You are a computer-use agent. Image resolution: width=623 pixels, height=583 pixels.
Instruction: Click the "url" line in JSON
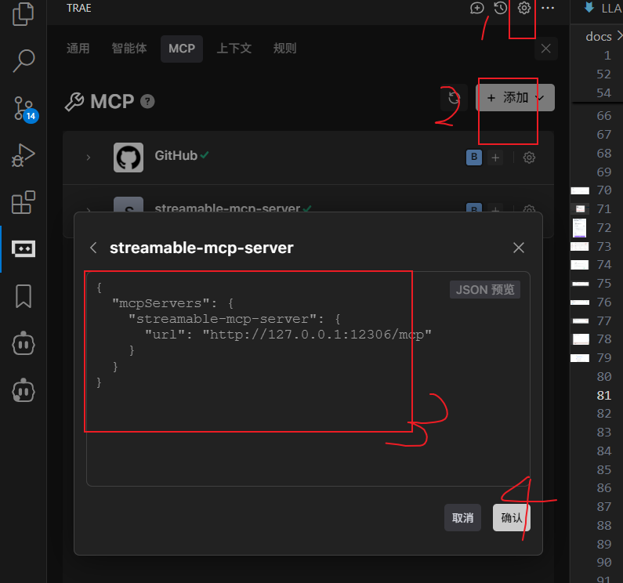[288, 335]
